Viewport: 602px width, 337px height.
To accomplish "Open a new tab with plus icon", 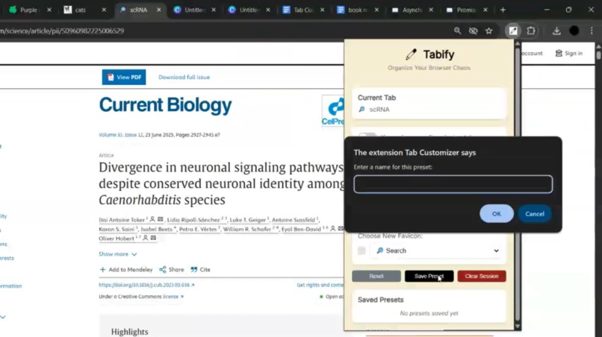I will pos(503,10).
